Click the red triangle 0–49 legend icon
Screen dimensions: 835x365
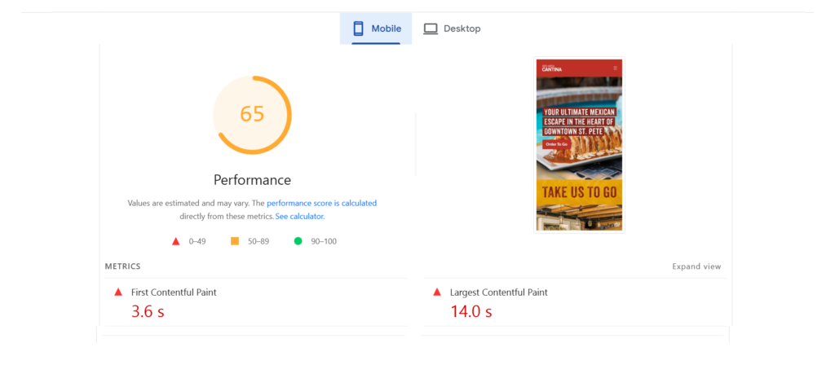175,241
